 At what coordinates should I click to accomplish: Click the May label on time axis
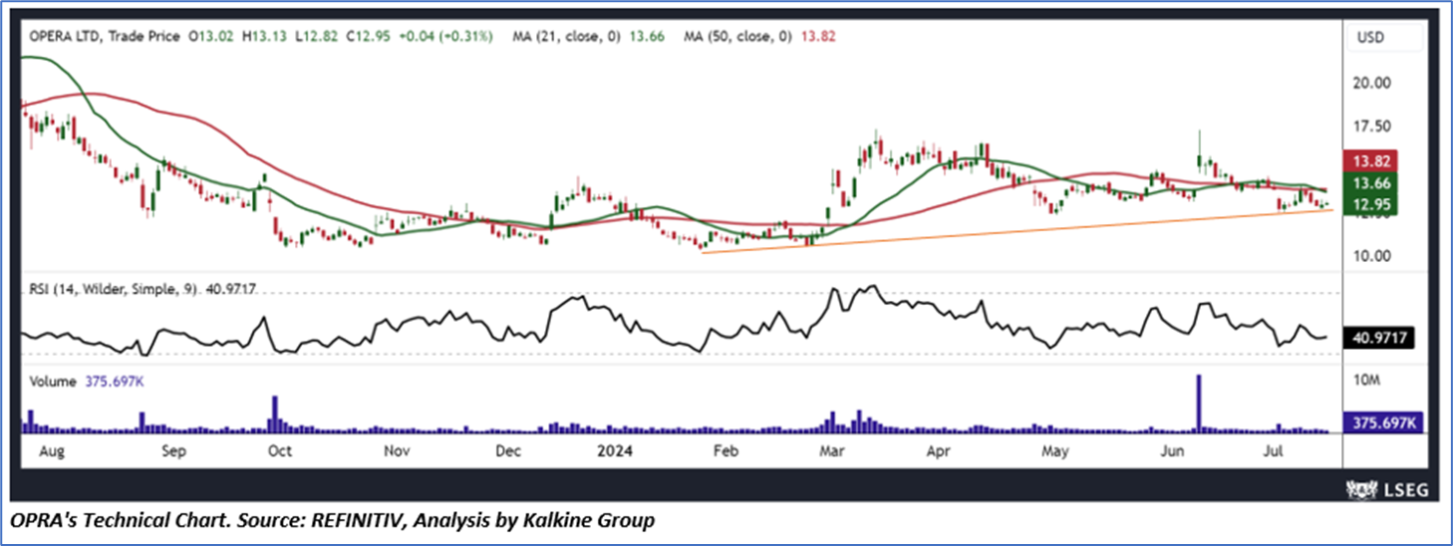pyautogui.click(x=1054, y=452)
